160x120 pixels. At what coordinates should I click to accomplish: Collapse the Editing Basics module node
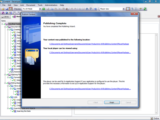5,83
